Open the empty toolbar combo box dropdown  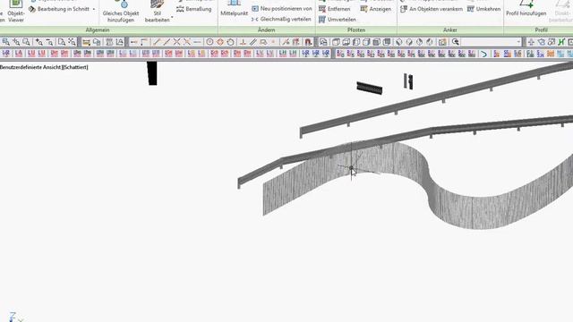(518, 42)
